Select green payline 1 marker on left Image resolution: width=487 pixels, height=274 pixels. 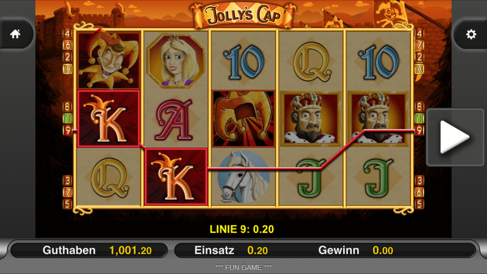tap(68, 118)
